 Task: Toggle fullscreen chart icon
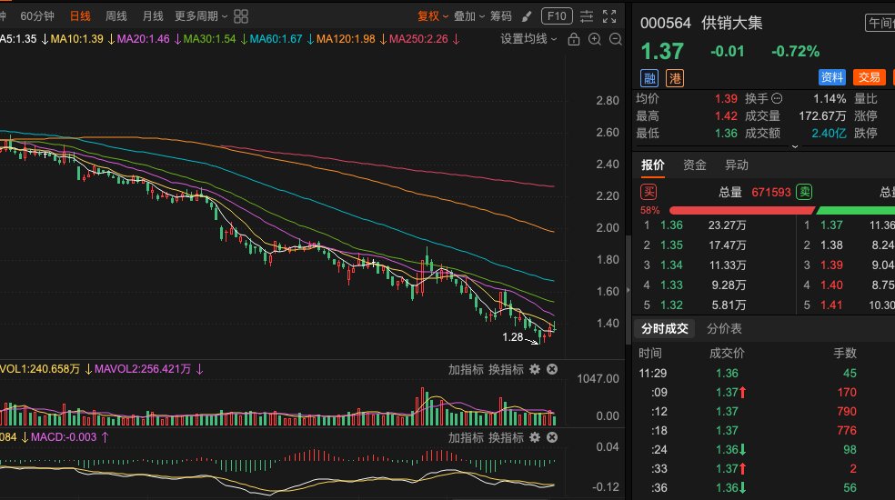coord(609,16)
